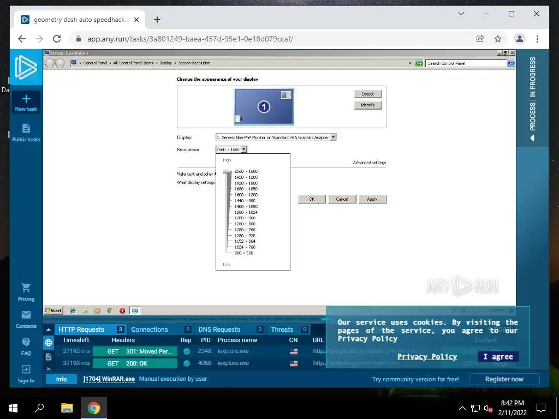Click the Control Panel search magnifier icon

(511, 63)
